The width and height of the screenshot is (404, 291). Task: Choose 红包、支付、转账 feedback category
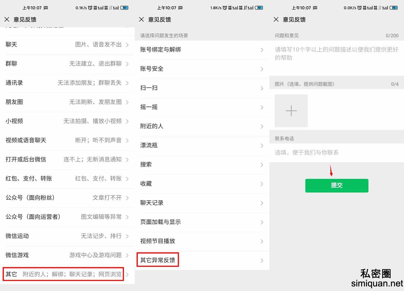67,179
